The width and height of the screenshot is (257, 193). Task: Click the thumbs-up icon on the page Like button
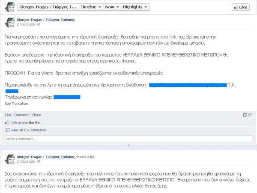(236, 7)
